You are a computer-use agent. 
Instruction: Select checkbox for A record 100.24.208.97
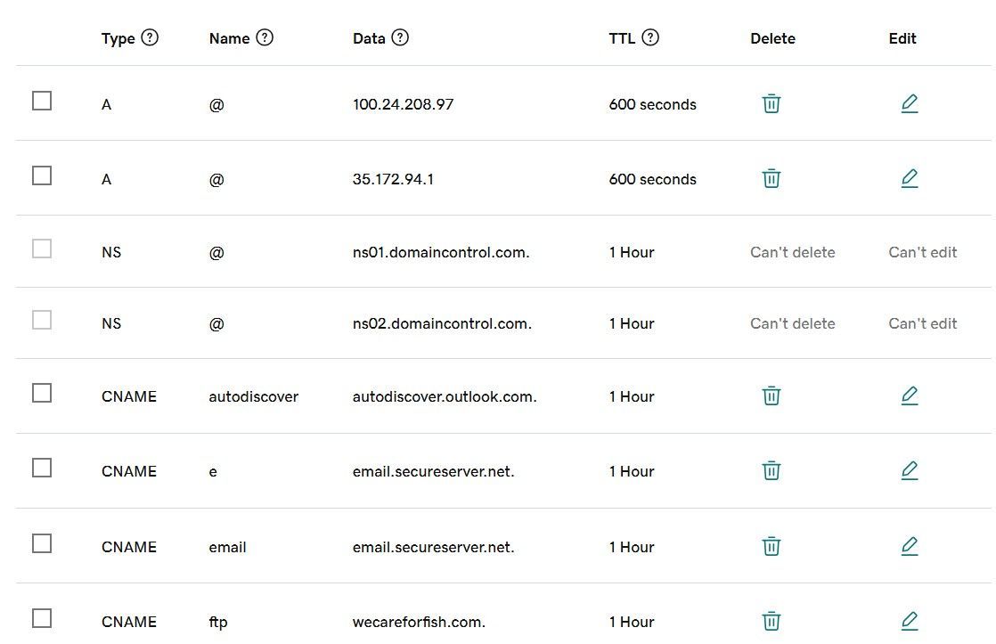42,101
